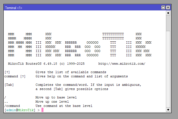This screenshot has height=119, width=178.
Task: Click the http://www.mikrotik.com/ URL text
Action: coord(122,64)
